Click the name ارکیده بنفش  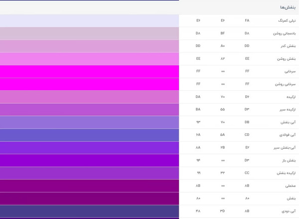(286, 173)
